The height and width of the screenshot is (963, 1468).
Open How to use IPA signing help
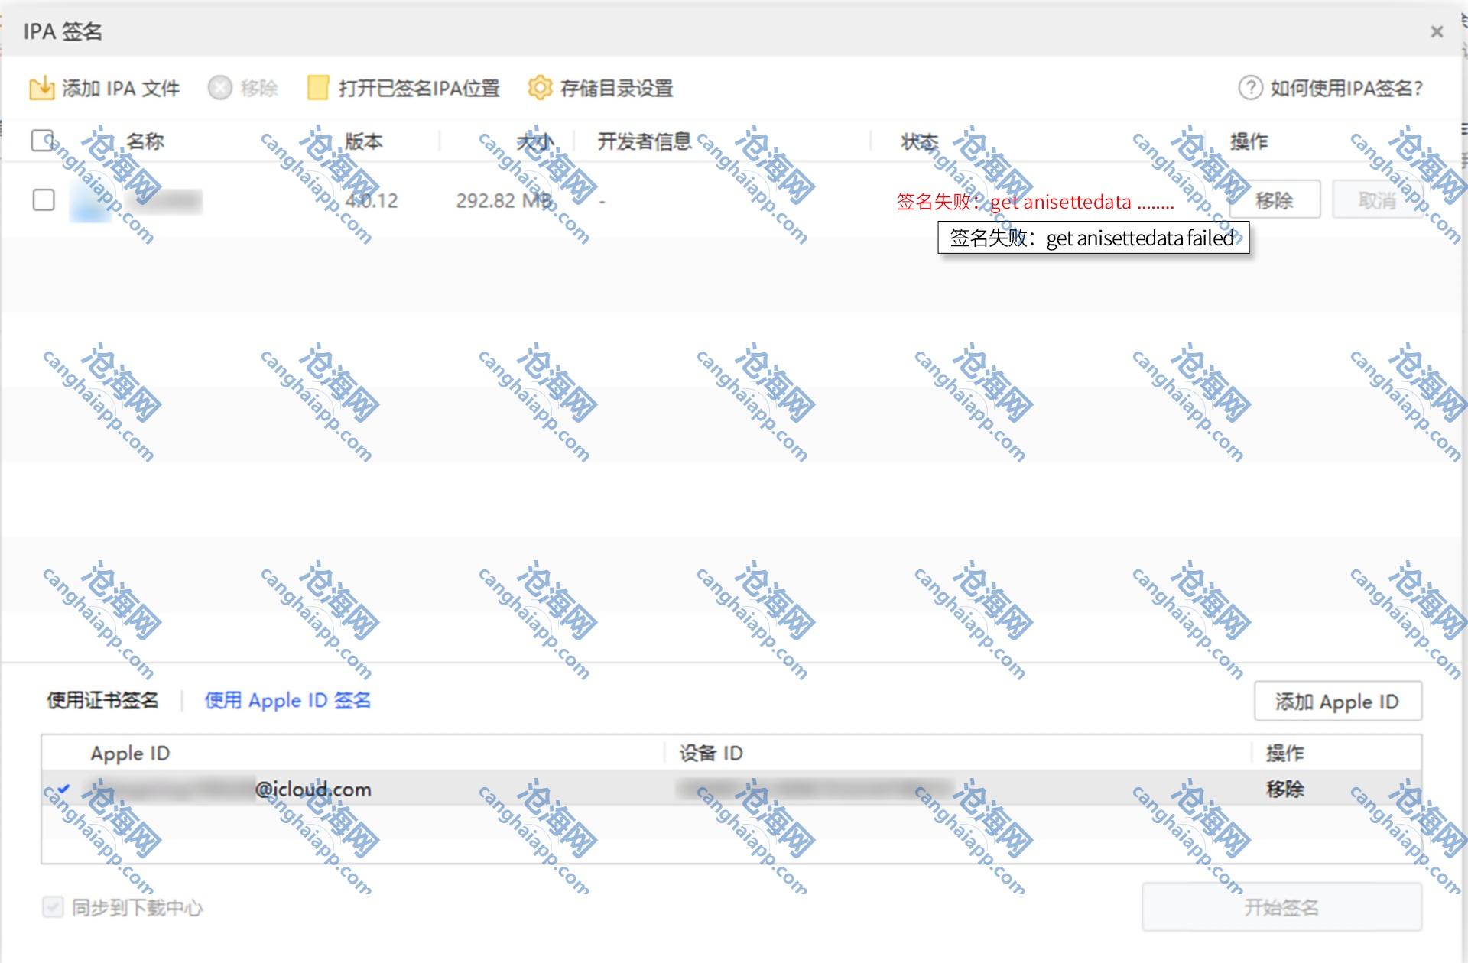[1345, 89]
